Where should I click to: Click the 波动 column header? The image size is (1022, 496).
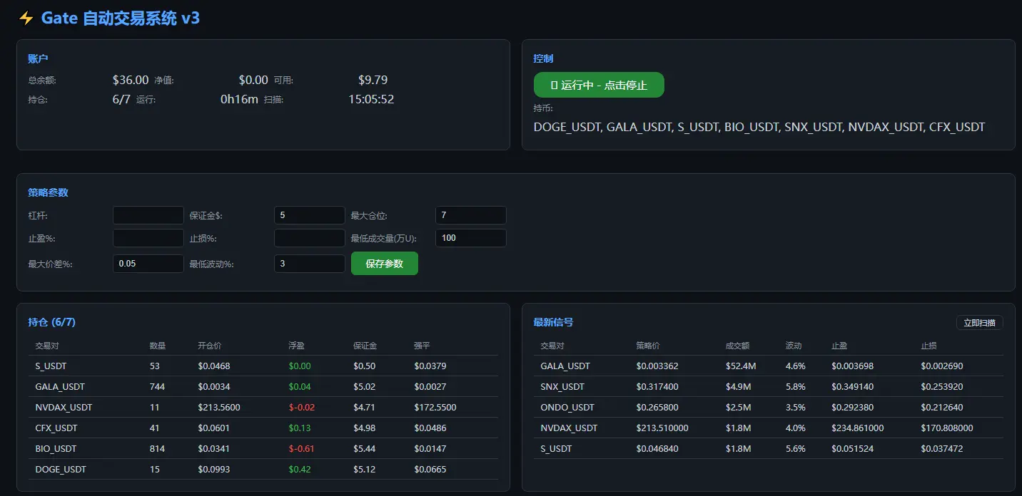[x=794, y=346]
